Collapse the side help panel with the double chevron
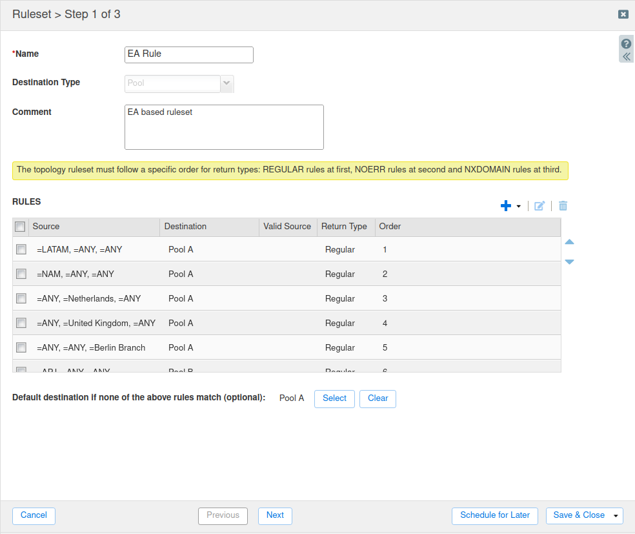This screenshot has height=534, width=635. pos(626,57)
